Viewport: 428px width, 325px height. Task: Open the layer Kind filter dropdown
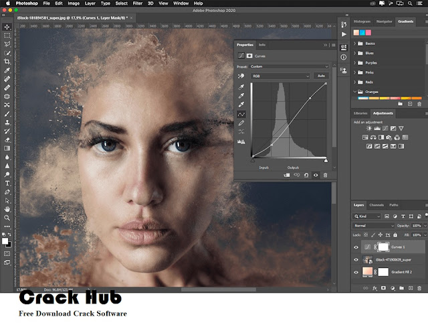tap(366, 216)
